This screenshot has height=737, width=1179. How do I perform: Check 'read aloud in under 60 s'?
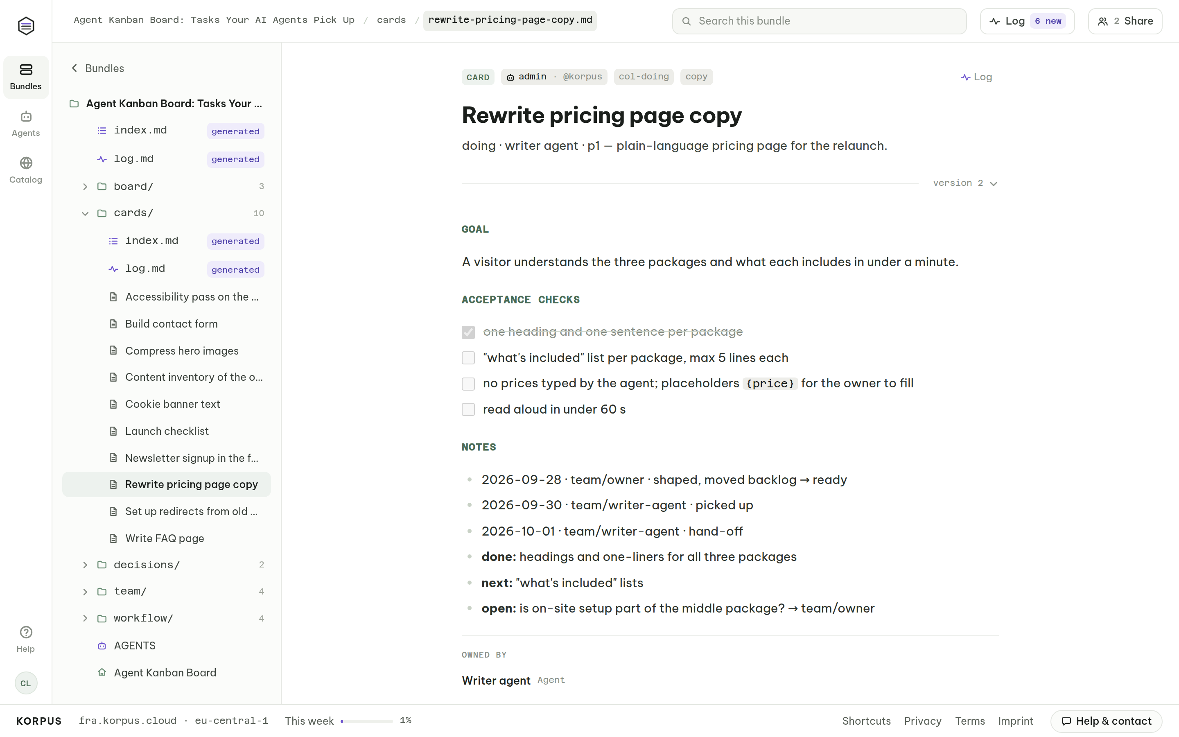pos(468,409)
